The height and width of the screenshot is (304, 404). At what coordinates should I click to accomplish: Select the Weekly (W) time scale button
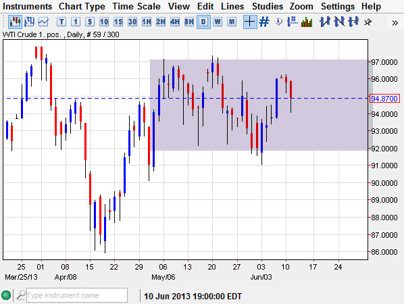point(218,22)
